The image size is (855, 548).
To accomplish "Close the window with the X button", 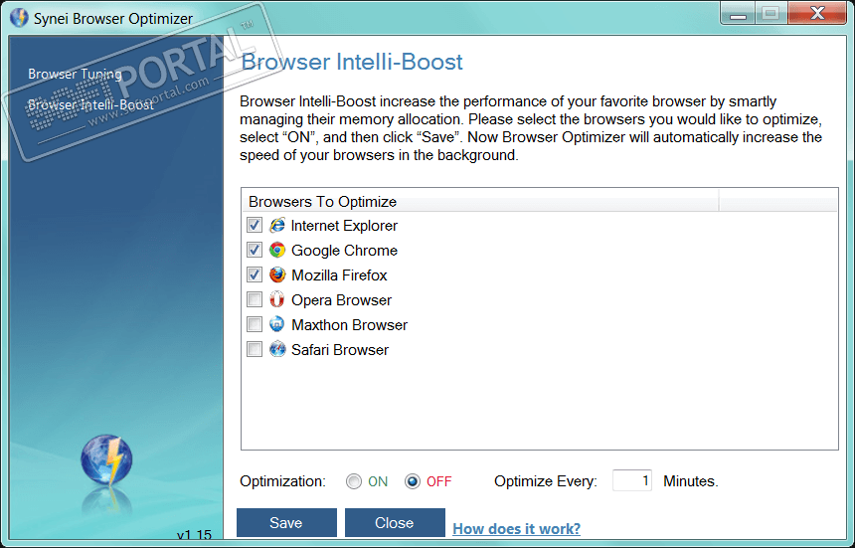I will coord(817,14).
